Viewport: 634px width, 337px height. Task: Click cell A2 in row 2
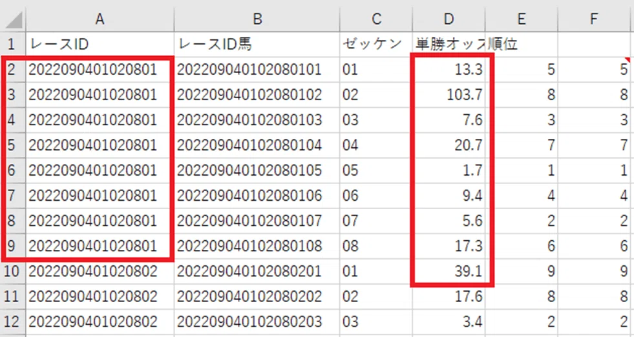click(x=100, y=70)
